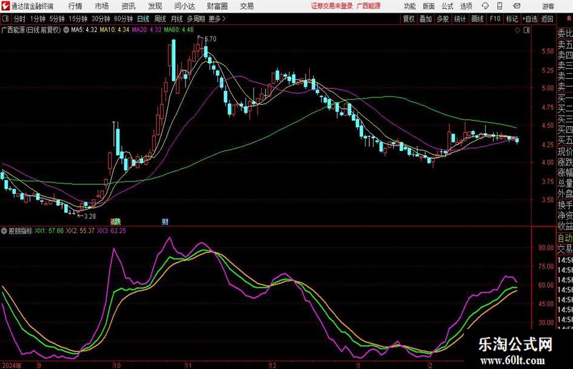This screenshot has height=369, width=573.
Task: Open the 市场 menu
Action: (x=102, y=6)
